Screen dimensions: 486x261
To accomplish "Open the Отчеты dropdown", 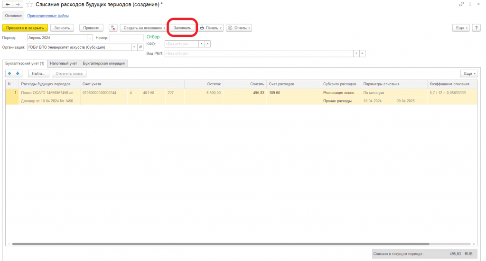I will point(239,28).
